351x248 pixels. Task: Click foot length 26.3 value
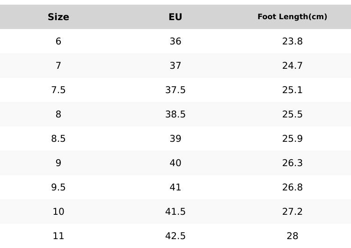point(292,163)
